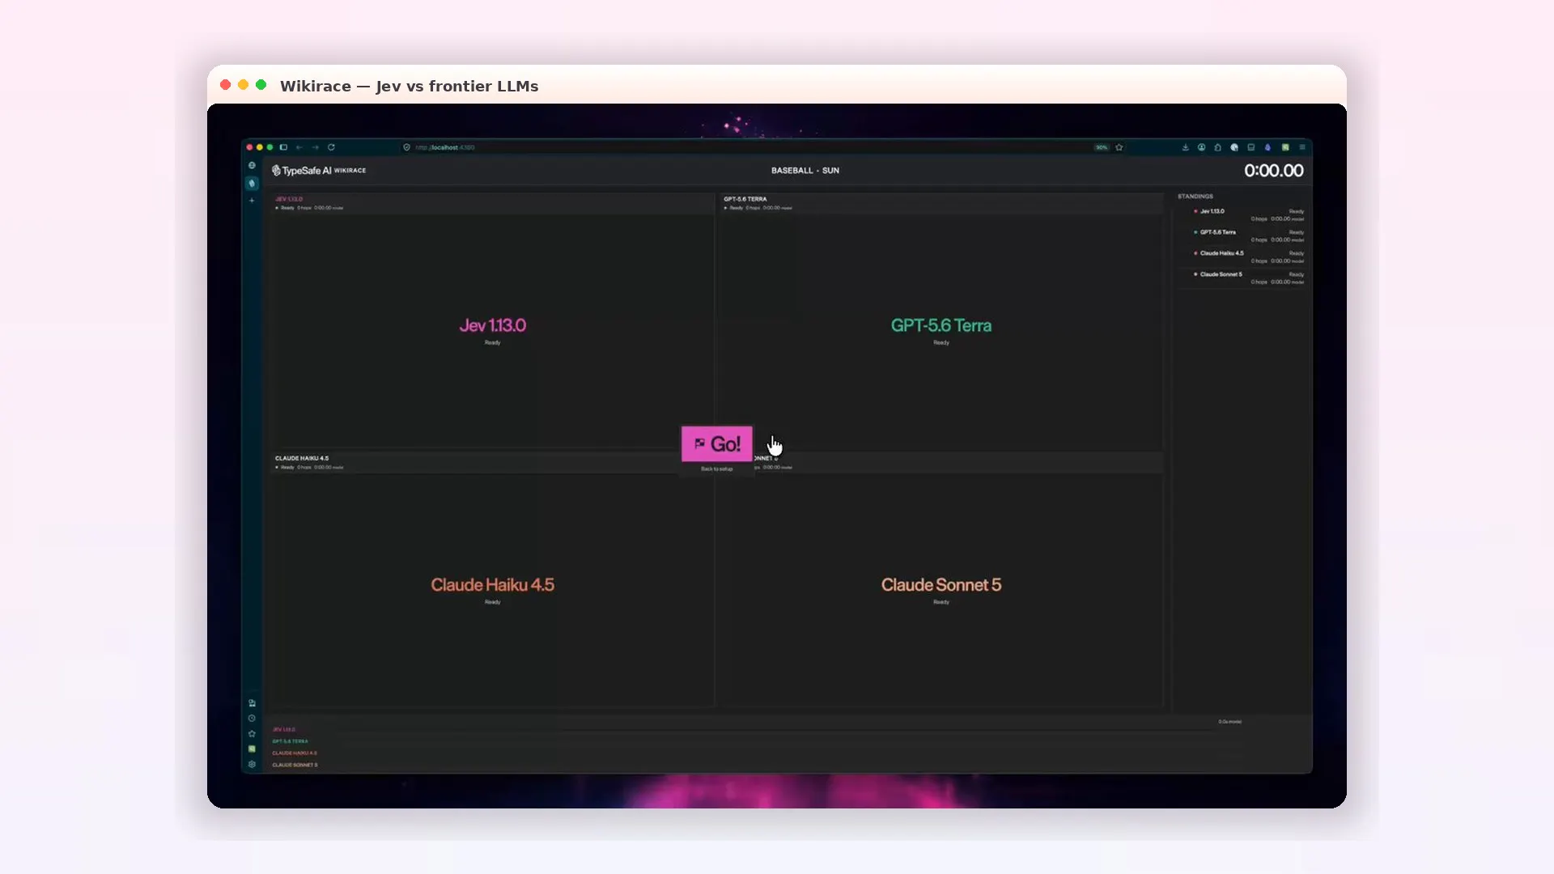1554x874 pixels.
Task: Click the GPT-5.6 Terra racer pane title
Action: pyautogui.click(x=940, y=325)
